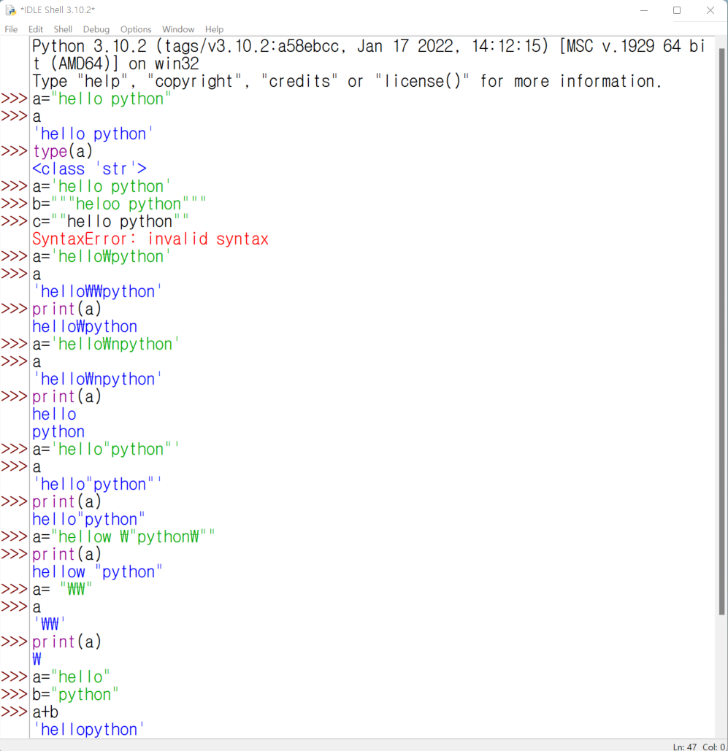Click the Type "help", "copyright" info line

pos(347,82)
